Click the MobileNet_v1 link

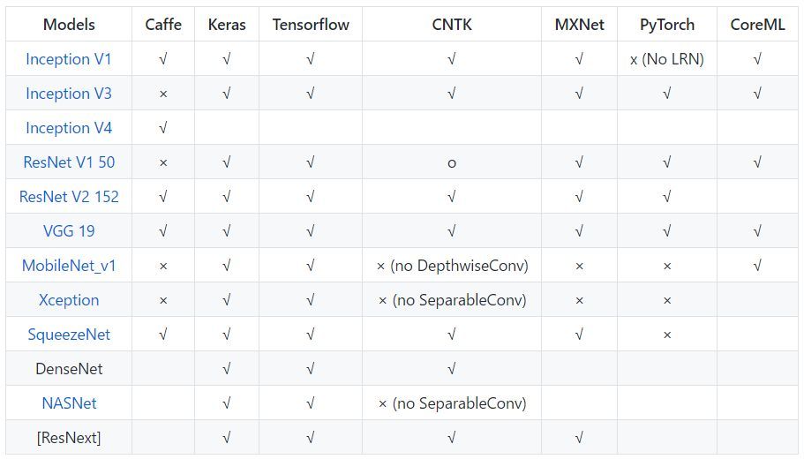pyautogui.click(x=69, y=266)
